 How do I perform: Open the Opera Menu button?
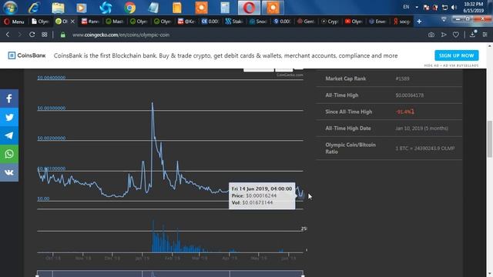(14, 22)
